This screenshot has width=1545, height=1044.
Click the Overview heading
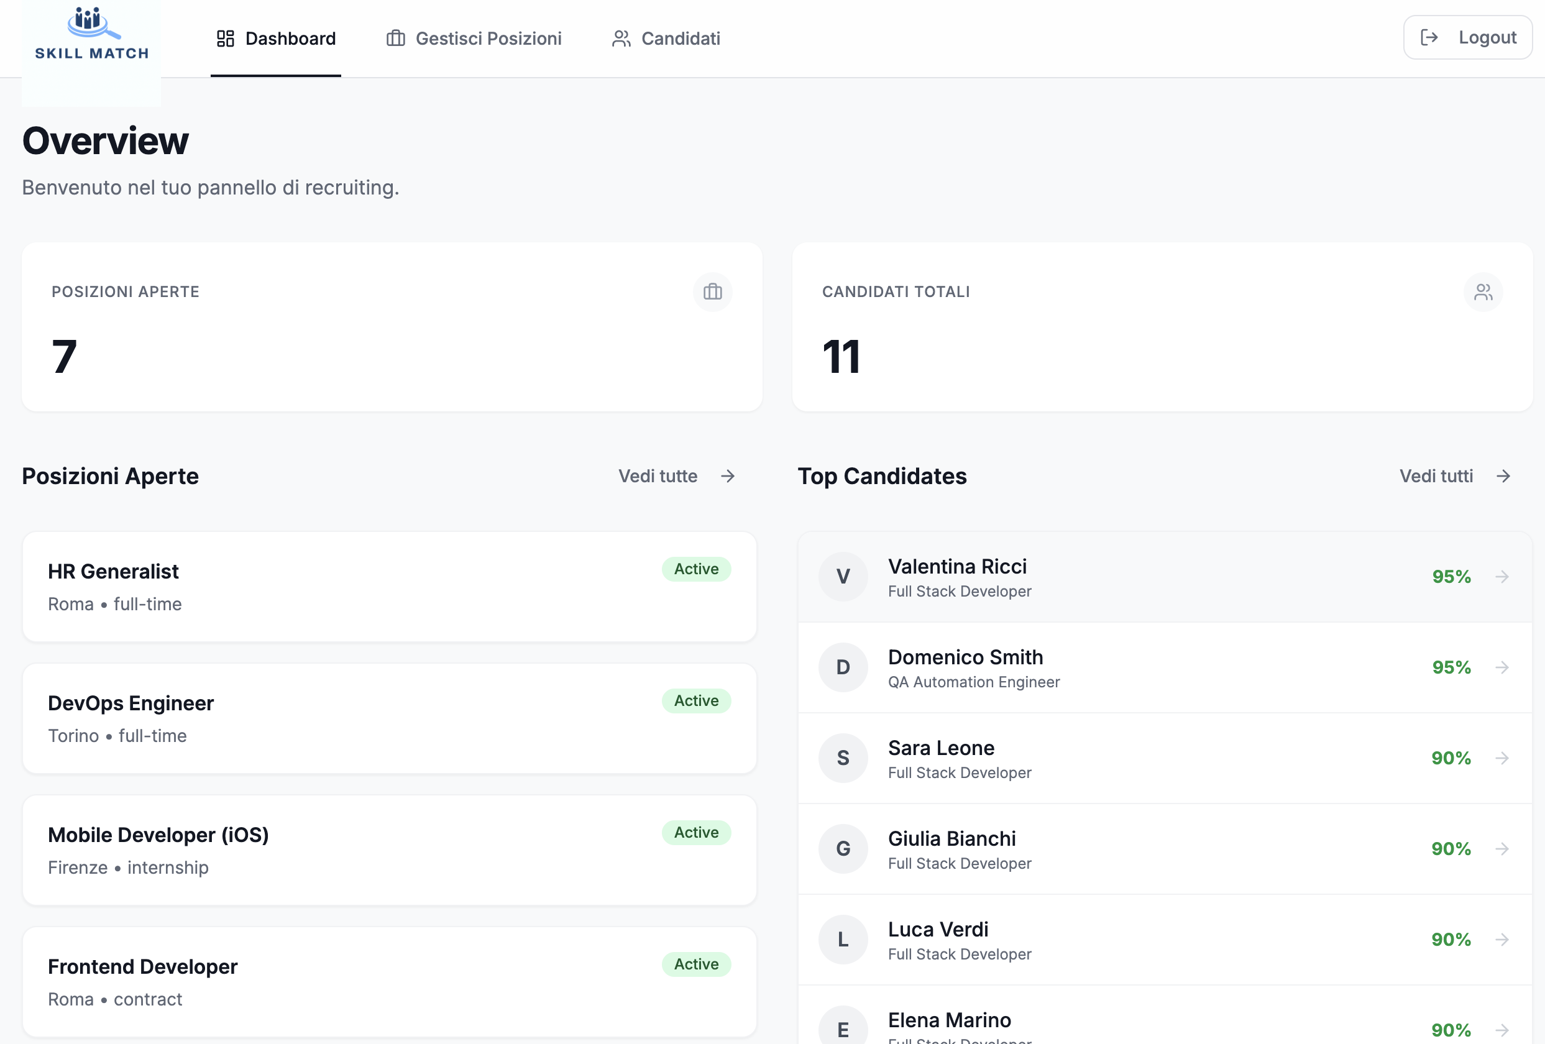[105, 141]
